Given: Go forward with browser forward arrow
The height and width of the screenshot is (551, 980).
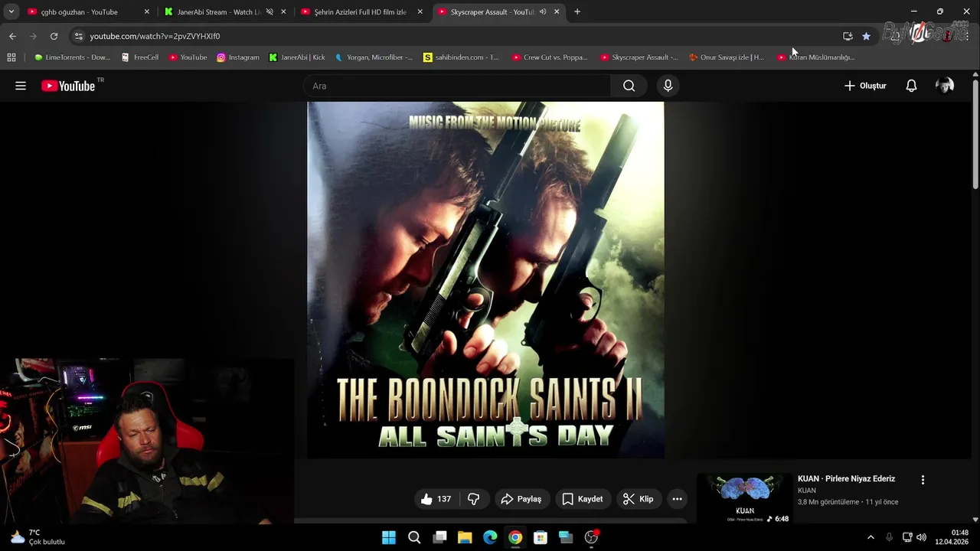Looking at the screenshot, I should [x=33, y=36].
